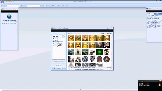Click the game search field with 'call of duty'
Viewport: 162px width, 91px height.
tap(57, 36)
